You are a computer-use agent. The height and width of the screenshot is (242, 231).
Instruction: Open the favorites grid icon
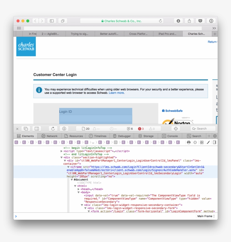click(19, 28)
